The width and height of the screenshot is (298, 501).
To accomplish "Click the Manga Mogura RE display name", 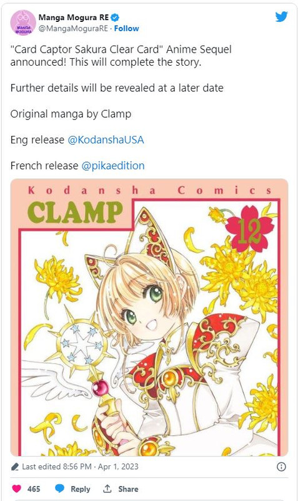I will coord(74,18).
